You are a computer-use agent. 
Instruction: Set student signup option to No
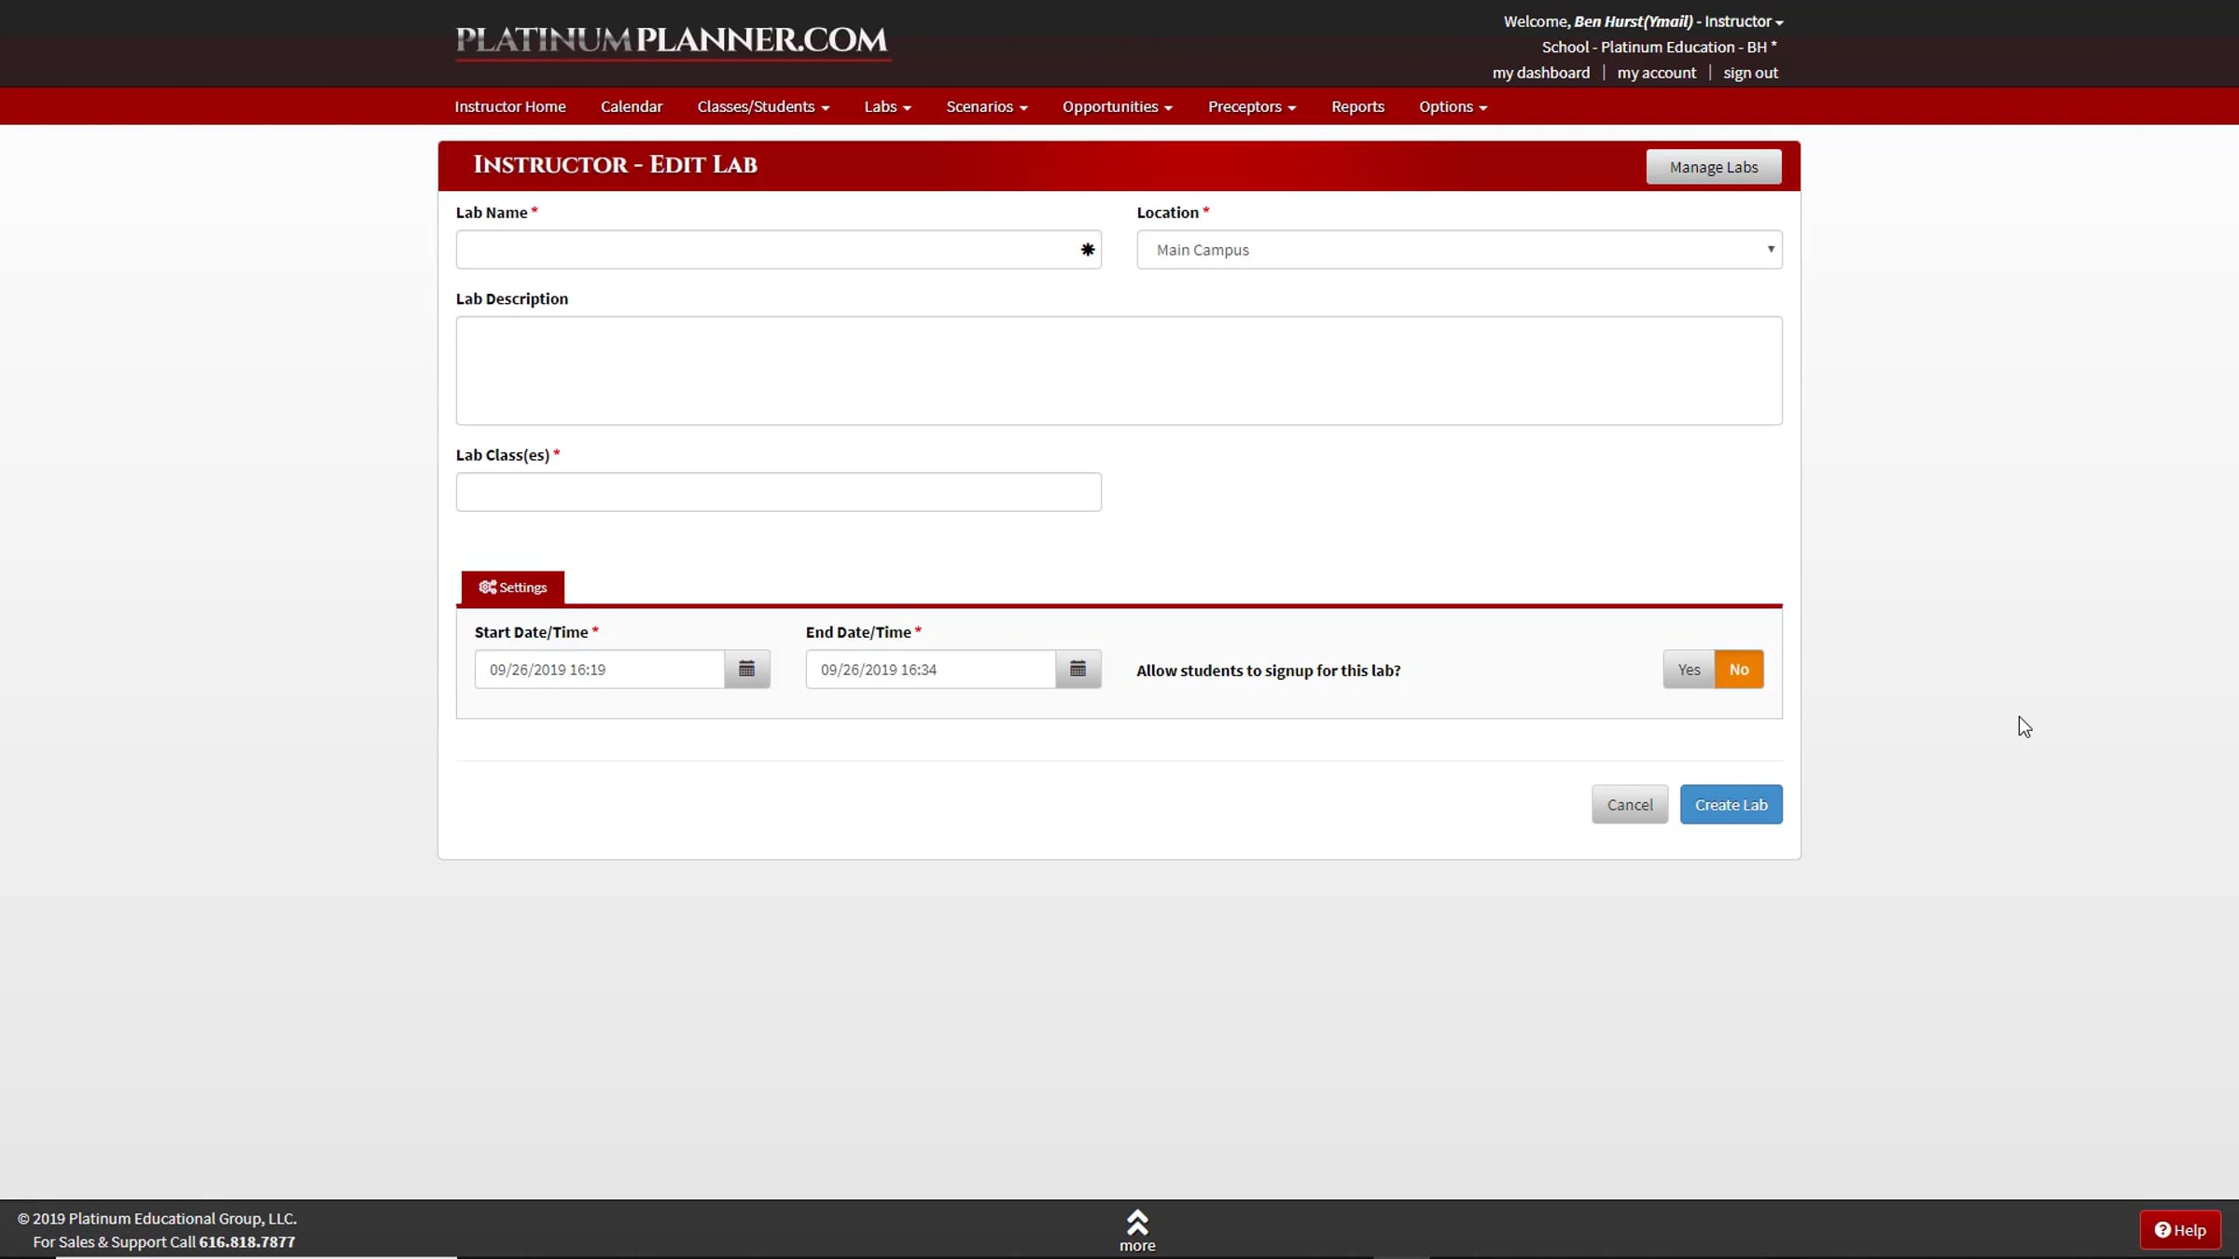[x=1738, y=669]
